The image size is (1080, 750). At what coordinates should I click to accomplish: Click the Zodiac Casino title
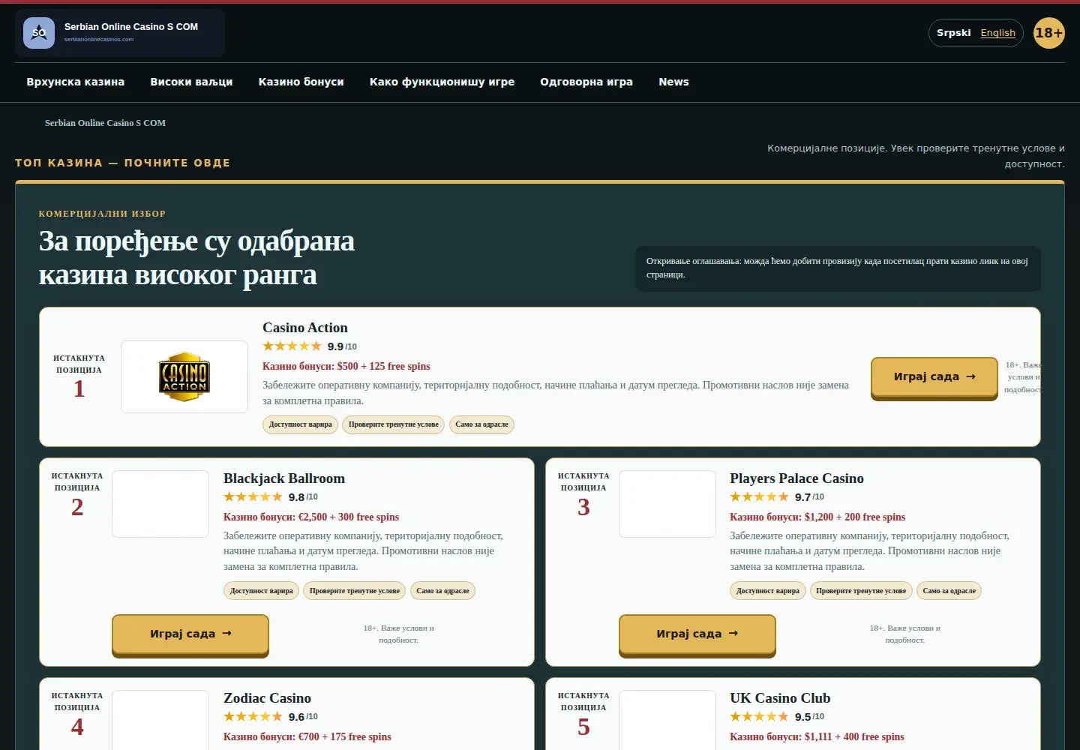(267, 698)
